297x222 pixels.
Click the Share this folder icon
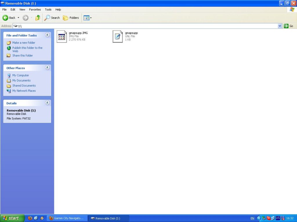(x=9, y=55)
